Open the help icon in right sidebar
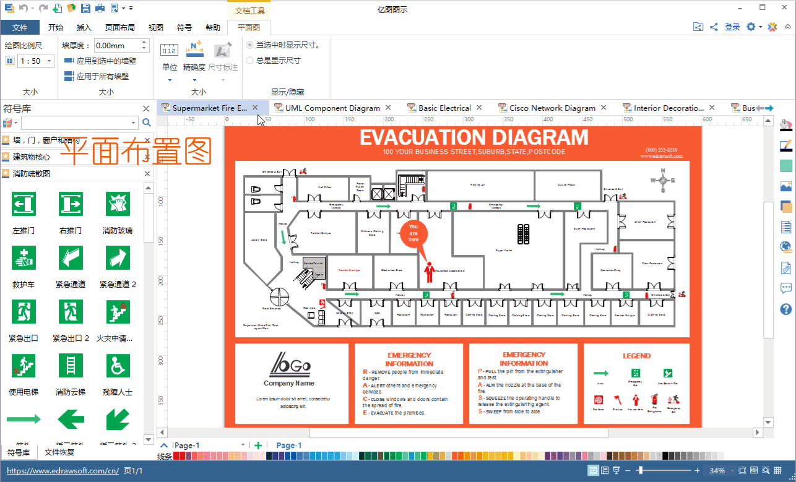796x482 pixels. point(786,309)
